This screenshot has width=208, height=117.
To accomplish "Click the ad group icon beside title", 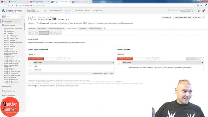I will [28, 19].
